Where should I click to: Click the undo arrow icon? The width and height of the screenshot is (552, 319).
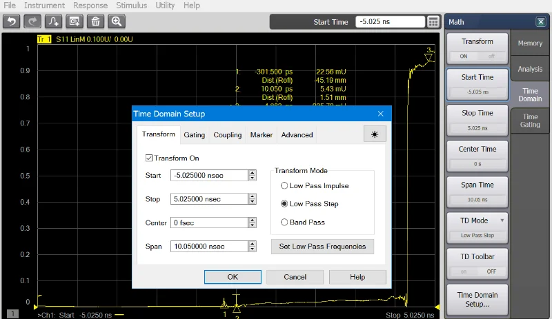11,21
